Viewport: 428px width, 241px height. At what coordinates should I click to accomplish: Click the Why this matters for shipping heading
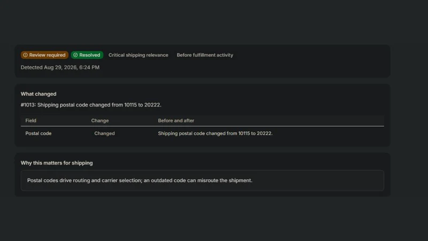click(57, 163)
